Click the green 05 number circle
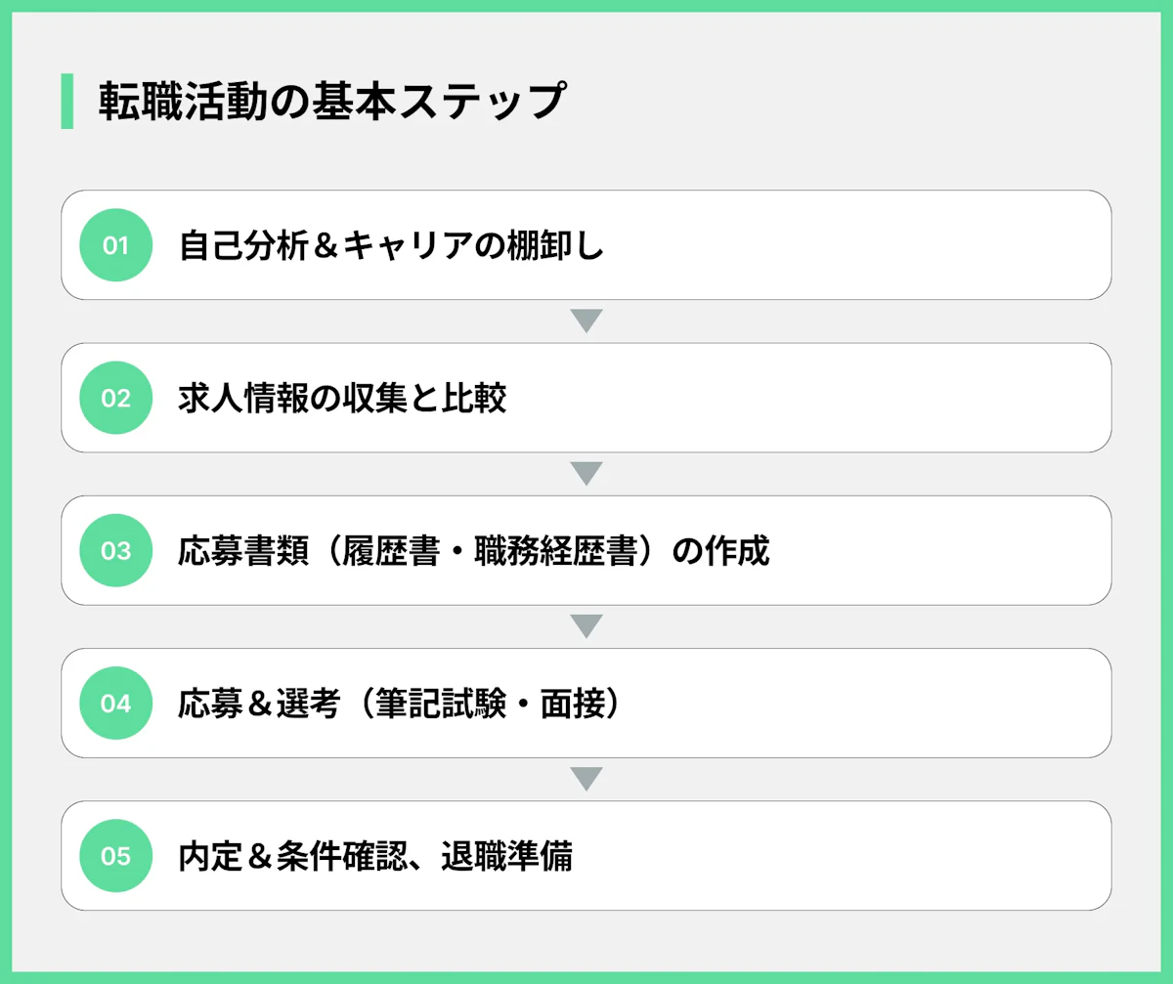Screen dimensions: 1173x984 [x=115, y=856]
